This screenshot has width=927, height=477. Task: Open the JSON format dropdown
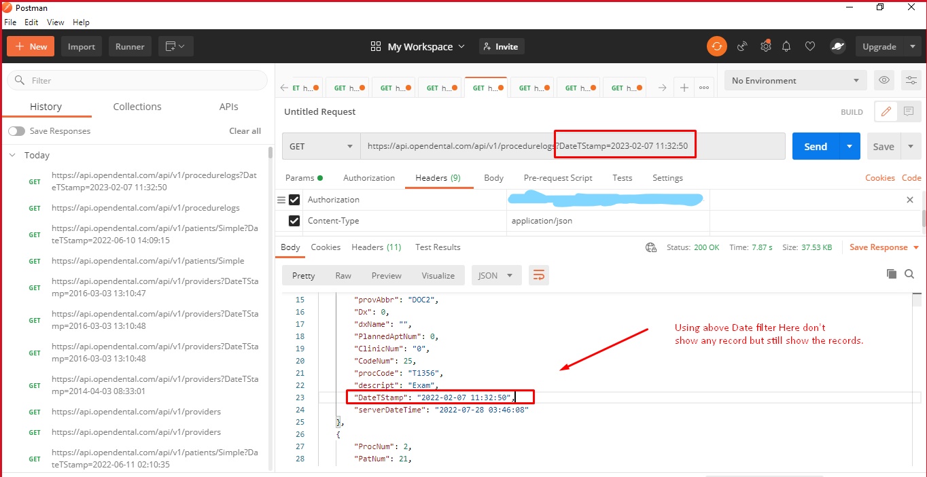[497, 275]
